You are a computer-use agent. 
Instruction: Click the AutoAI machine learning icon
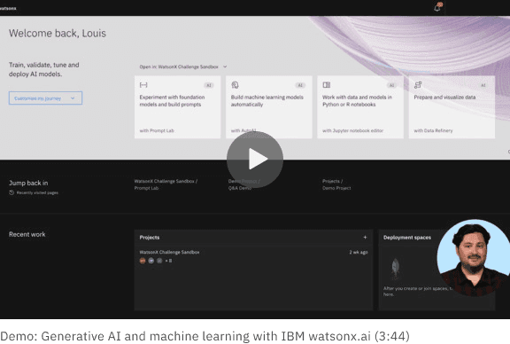click(x=235, y=85)
